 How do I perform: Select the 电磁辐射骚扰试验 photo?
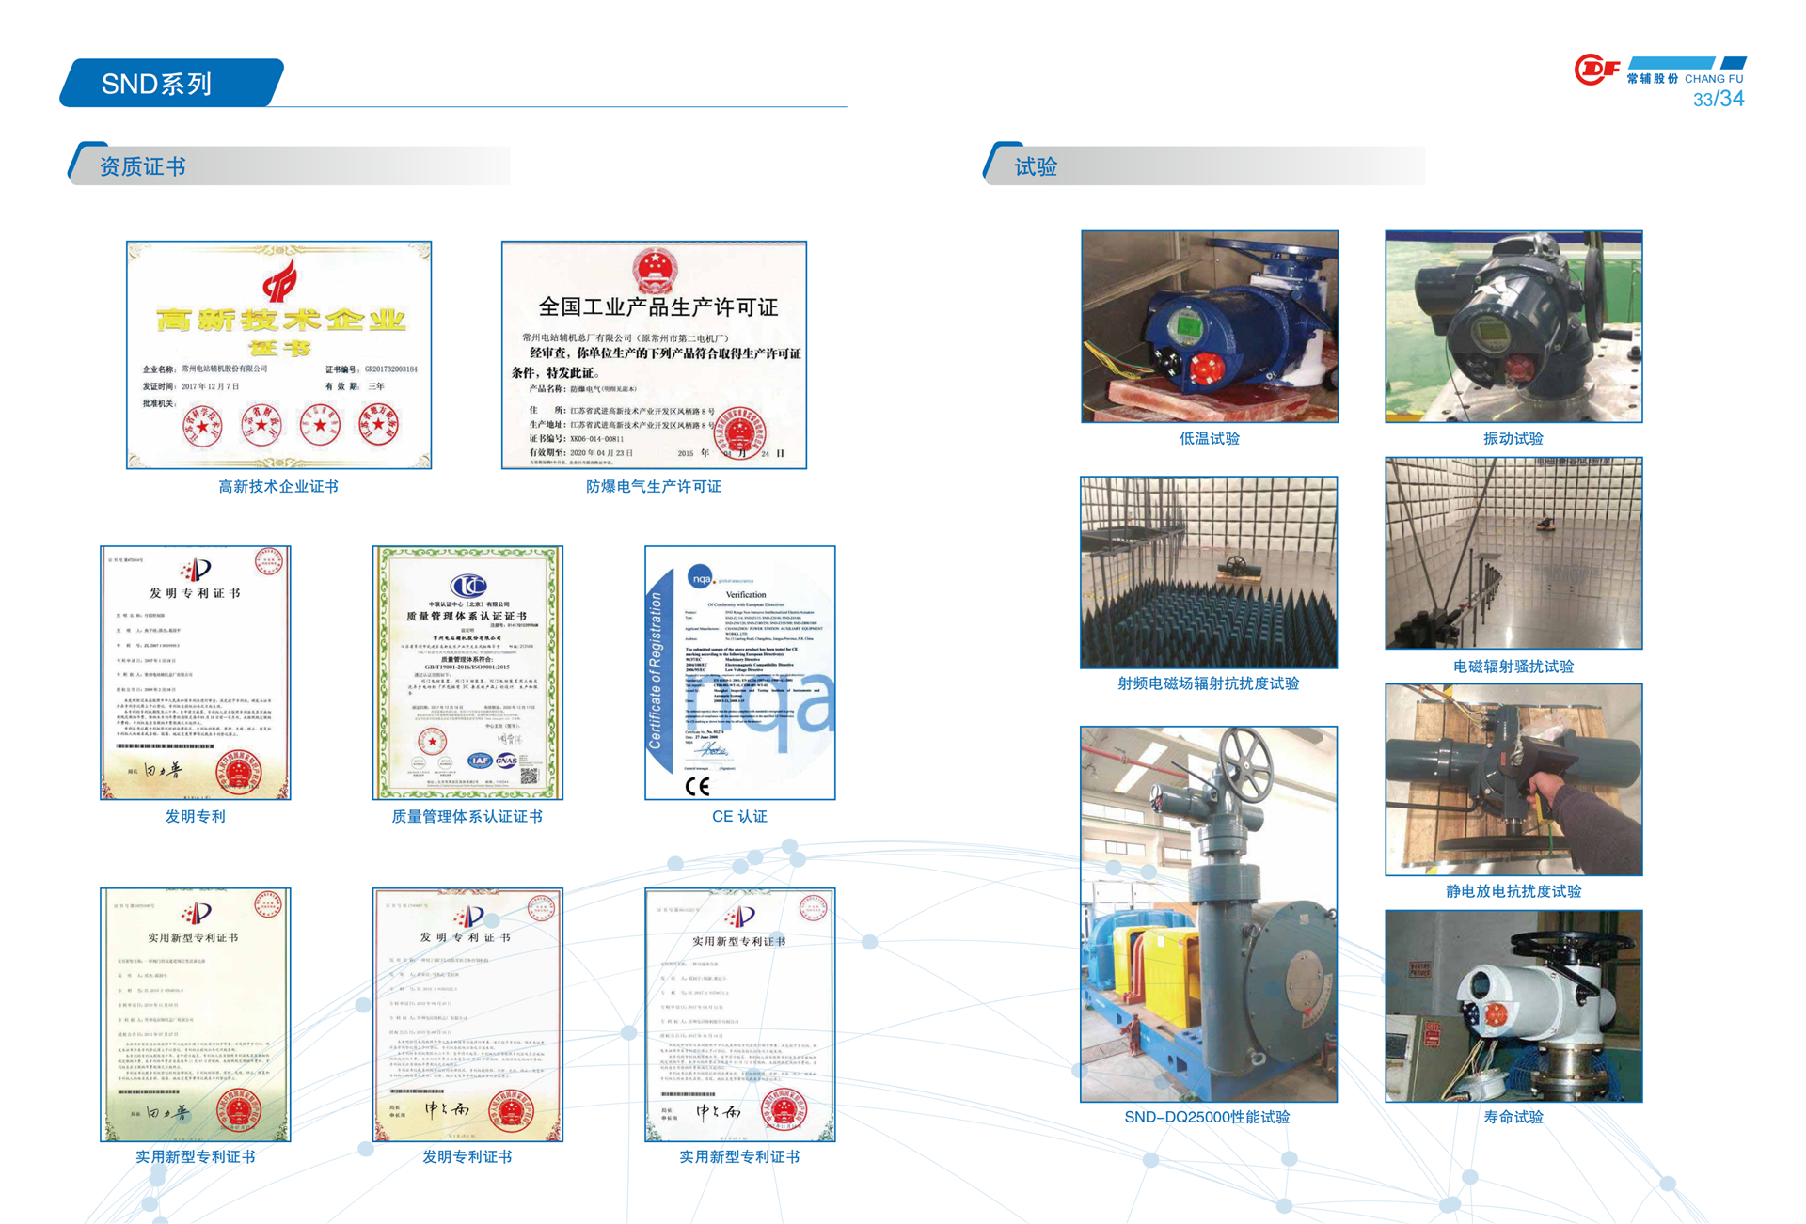(1513, 553)
